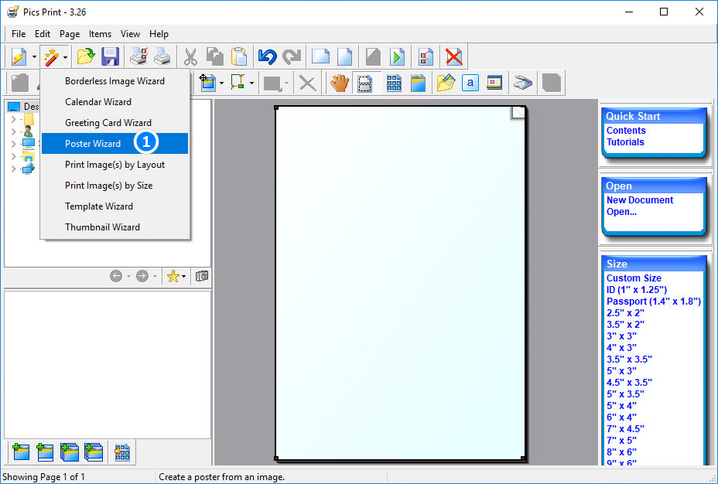Click the printer with checklist icon
718x484 pixels.
tap(138, 56)
